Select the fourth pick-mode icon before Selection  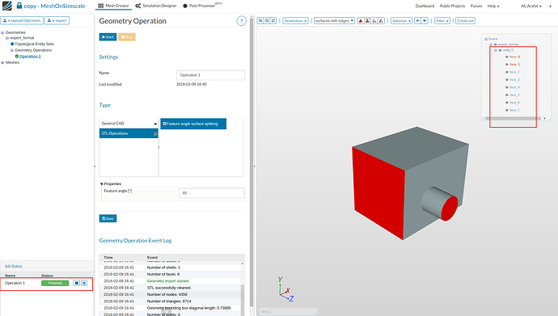tap(381, 21)
